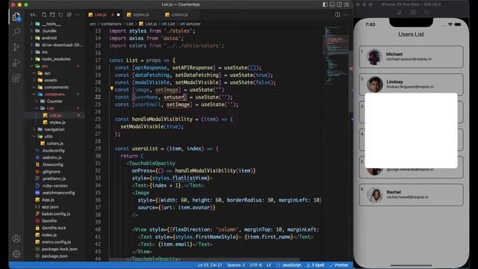This screenshot has height=269, width=478.
Task: Change language mode via the JavaScript status item
Action: [x=289, y=265]
